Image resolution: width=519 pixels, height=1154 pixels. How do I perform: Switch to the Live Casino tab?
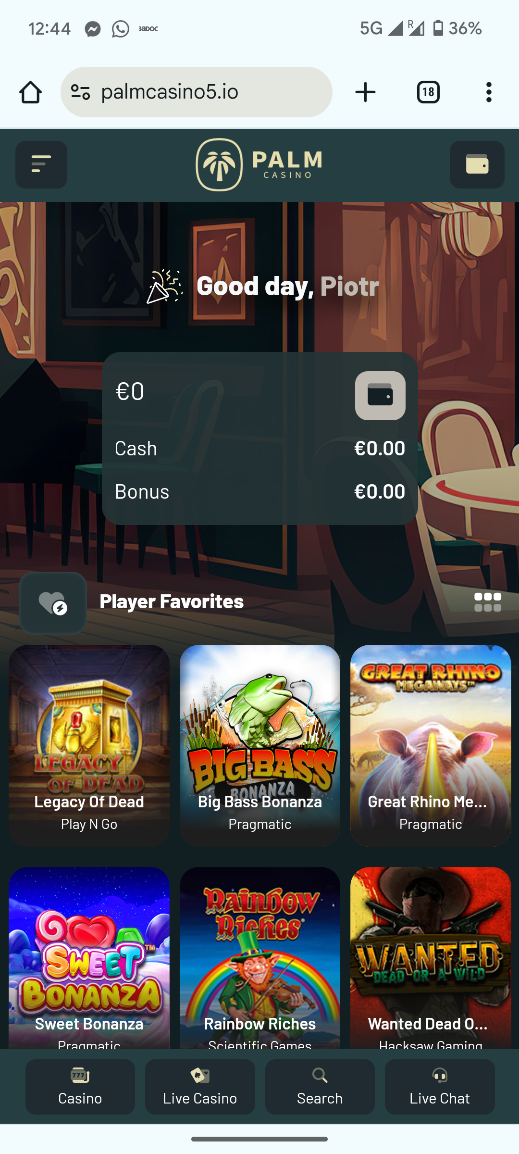(200, 1087)
